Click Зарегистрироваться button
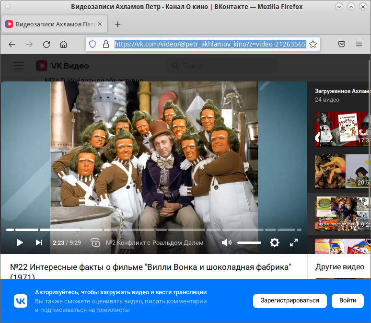This screenshot has height=323, width=371. pos(290,300)
